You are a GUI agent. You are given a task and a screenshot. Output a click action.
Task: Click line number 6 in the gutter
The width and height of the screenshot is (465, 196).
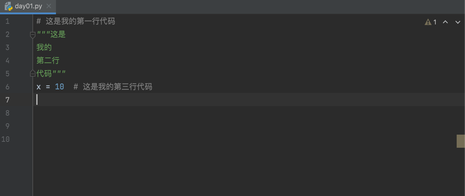7,87
